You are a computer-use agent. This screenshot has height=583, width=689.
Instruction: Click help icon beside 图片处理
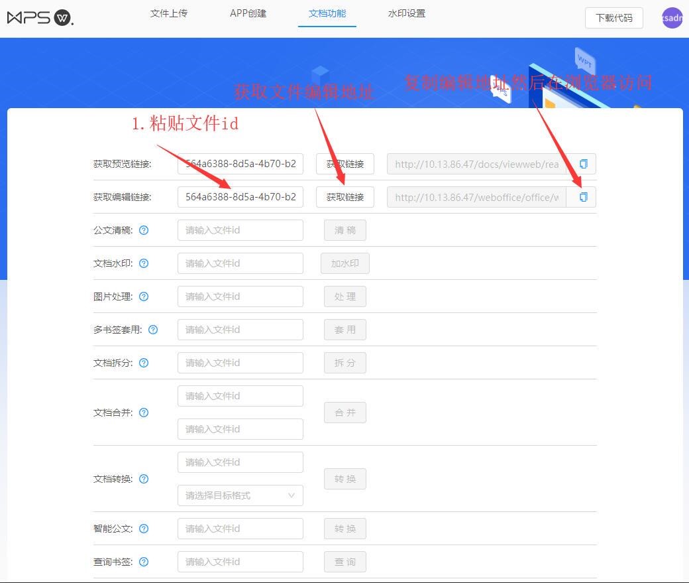(144, 296)
